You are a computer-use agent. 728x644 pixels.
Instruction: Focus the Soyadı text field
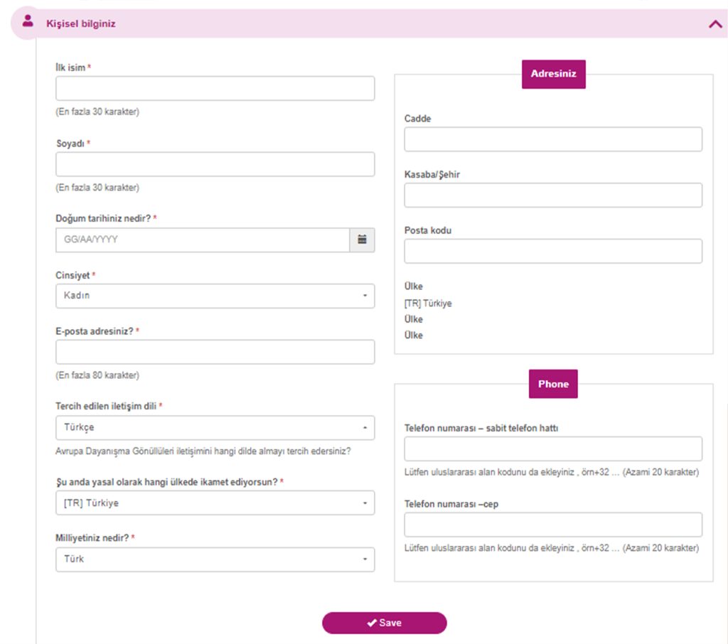(x=215, y=164)
